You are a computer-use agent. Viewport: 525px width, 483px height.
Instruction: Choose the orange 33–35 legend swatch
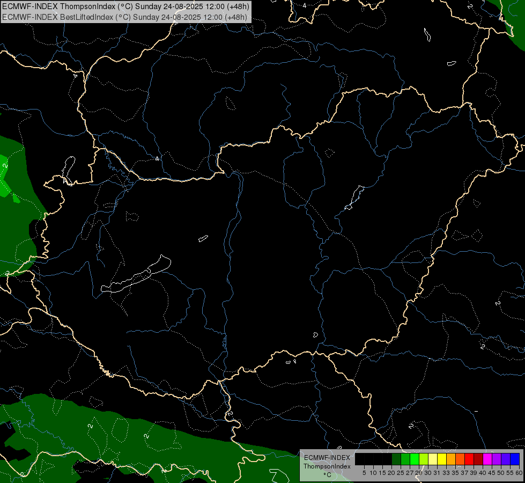tap(451, 459)
